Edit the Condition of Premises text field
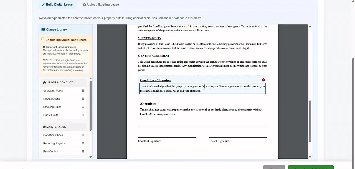 (x=202, y=89)
